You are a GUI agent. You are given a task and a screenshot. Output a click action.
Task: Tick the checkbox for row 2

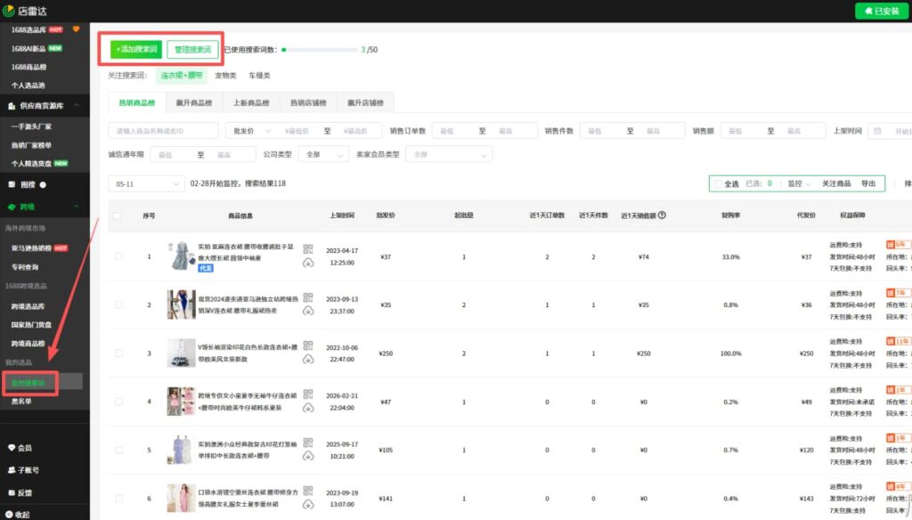pos(118,305)
